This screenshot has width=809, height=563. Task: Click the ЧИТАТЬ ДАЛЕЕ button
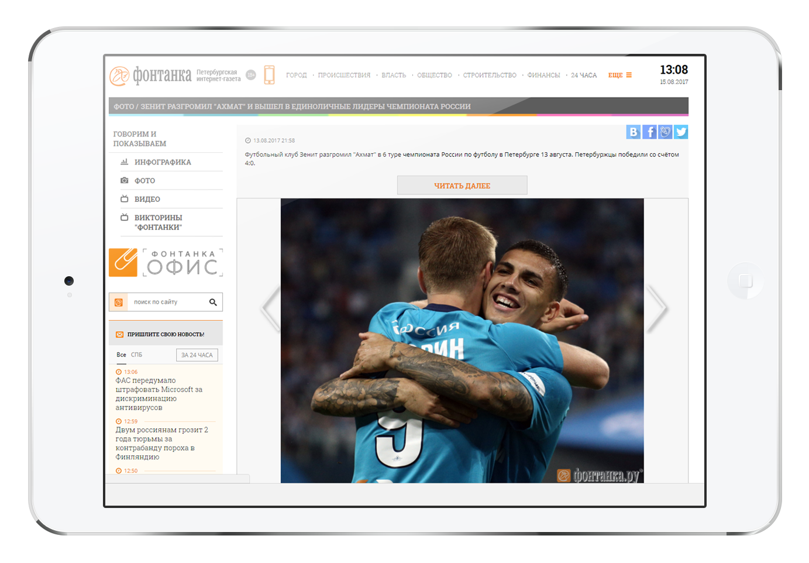pyautogui.click(x=462, y=185)
